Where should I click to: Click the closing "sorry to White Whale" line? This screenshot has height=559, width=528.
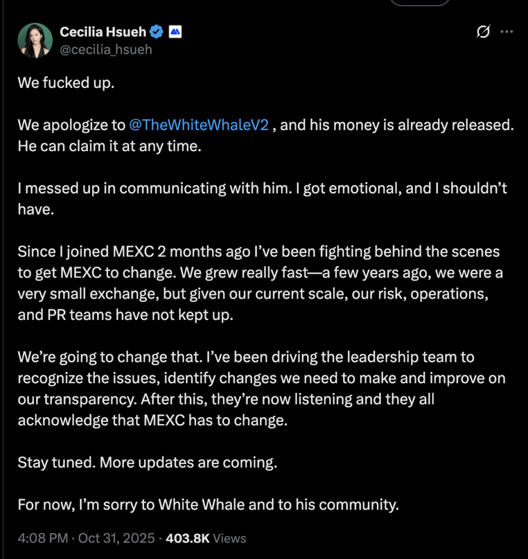[x=208, y=504]
